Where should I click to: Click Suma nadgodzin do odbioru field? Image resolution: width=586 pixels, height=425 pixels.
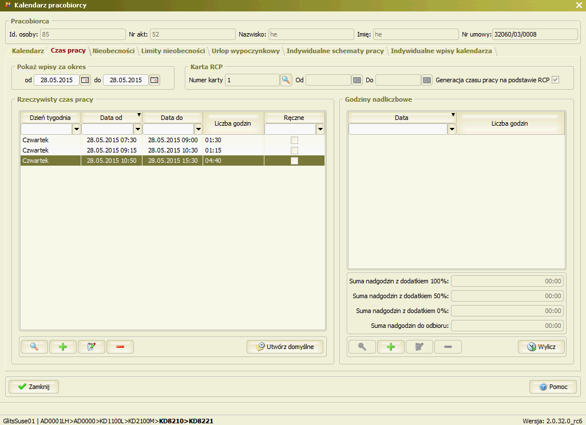pyautogui.click(x=507, y=326)
